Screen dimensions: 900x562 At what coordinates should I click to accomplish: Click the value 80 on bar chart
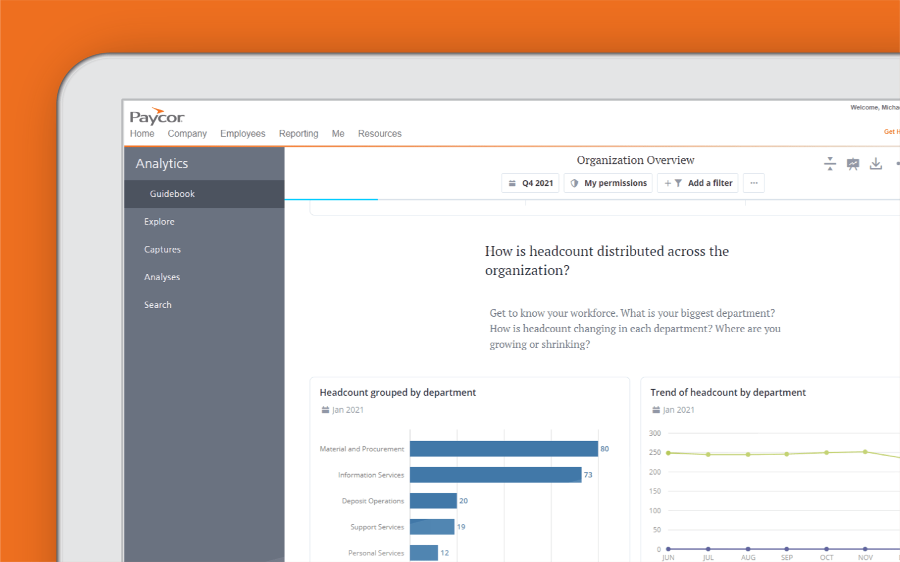(x=604, y=449)
